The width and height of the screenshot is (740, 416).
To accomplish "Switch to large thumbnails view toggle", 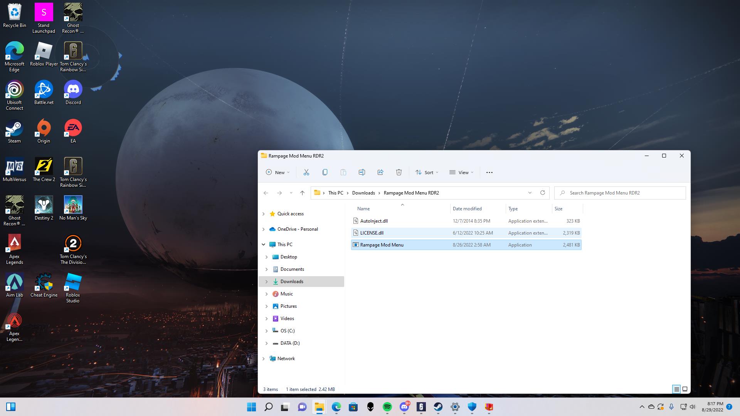I will 685,389.
